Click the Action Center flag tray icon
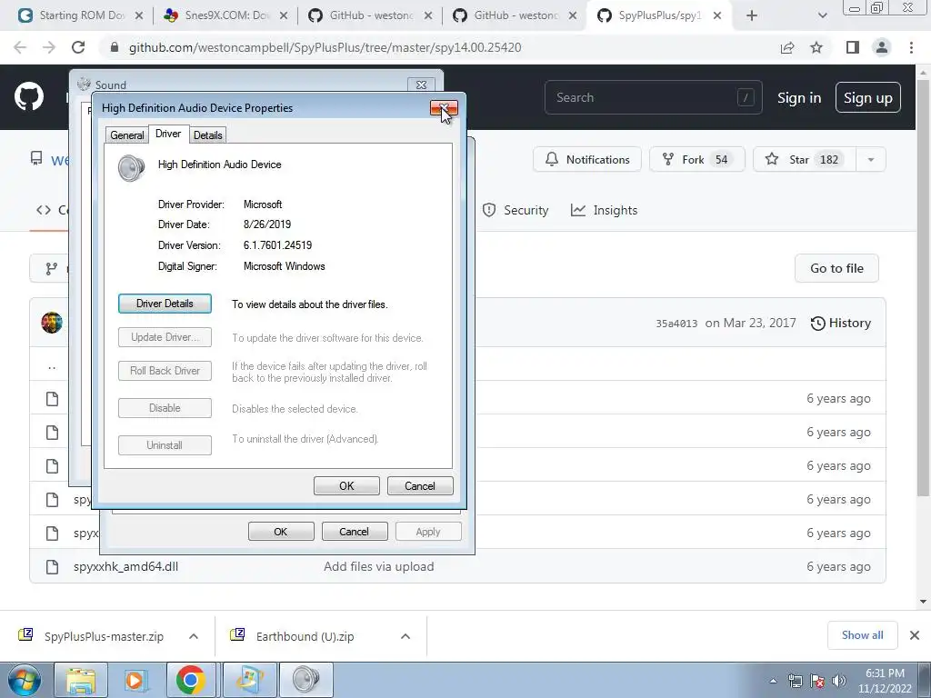931x698 pixels. click(x=817, y=681)
